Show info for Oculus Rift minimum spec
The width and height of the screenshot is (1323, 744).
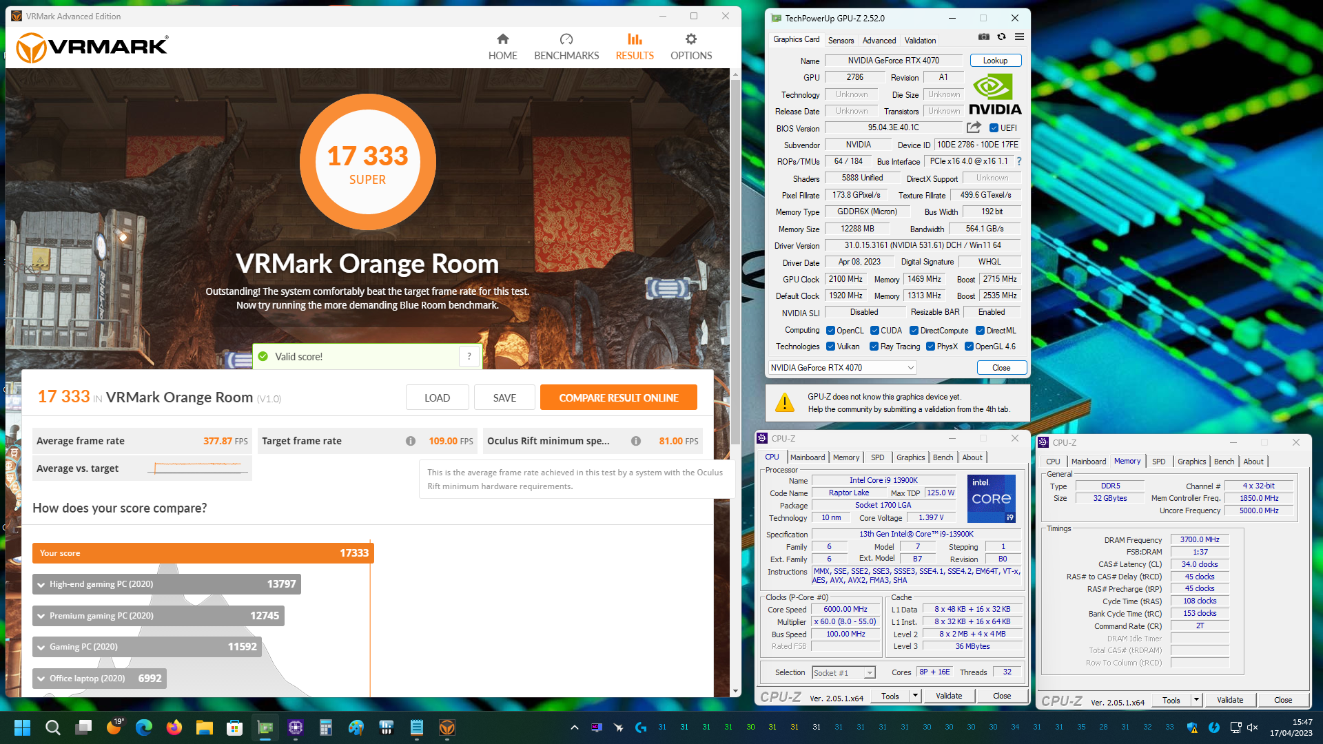pyautogui.click(x=636, y=441)
